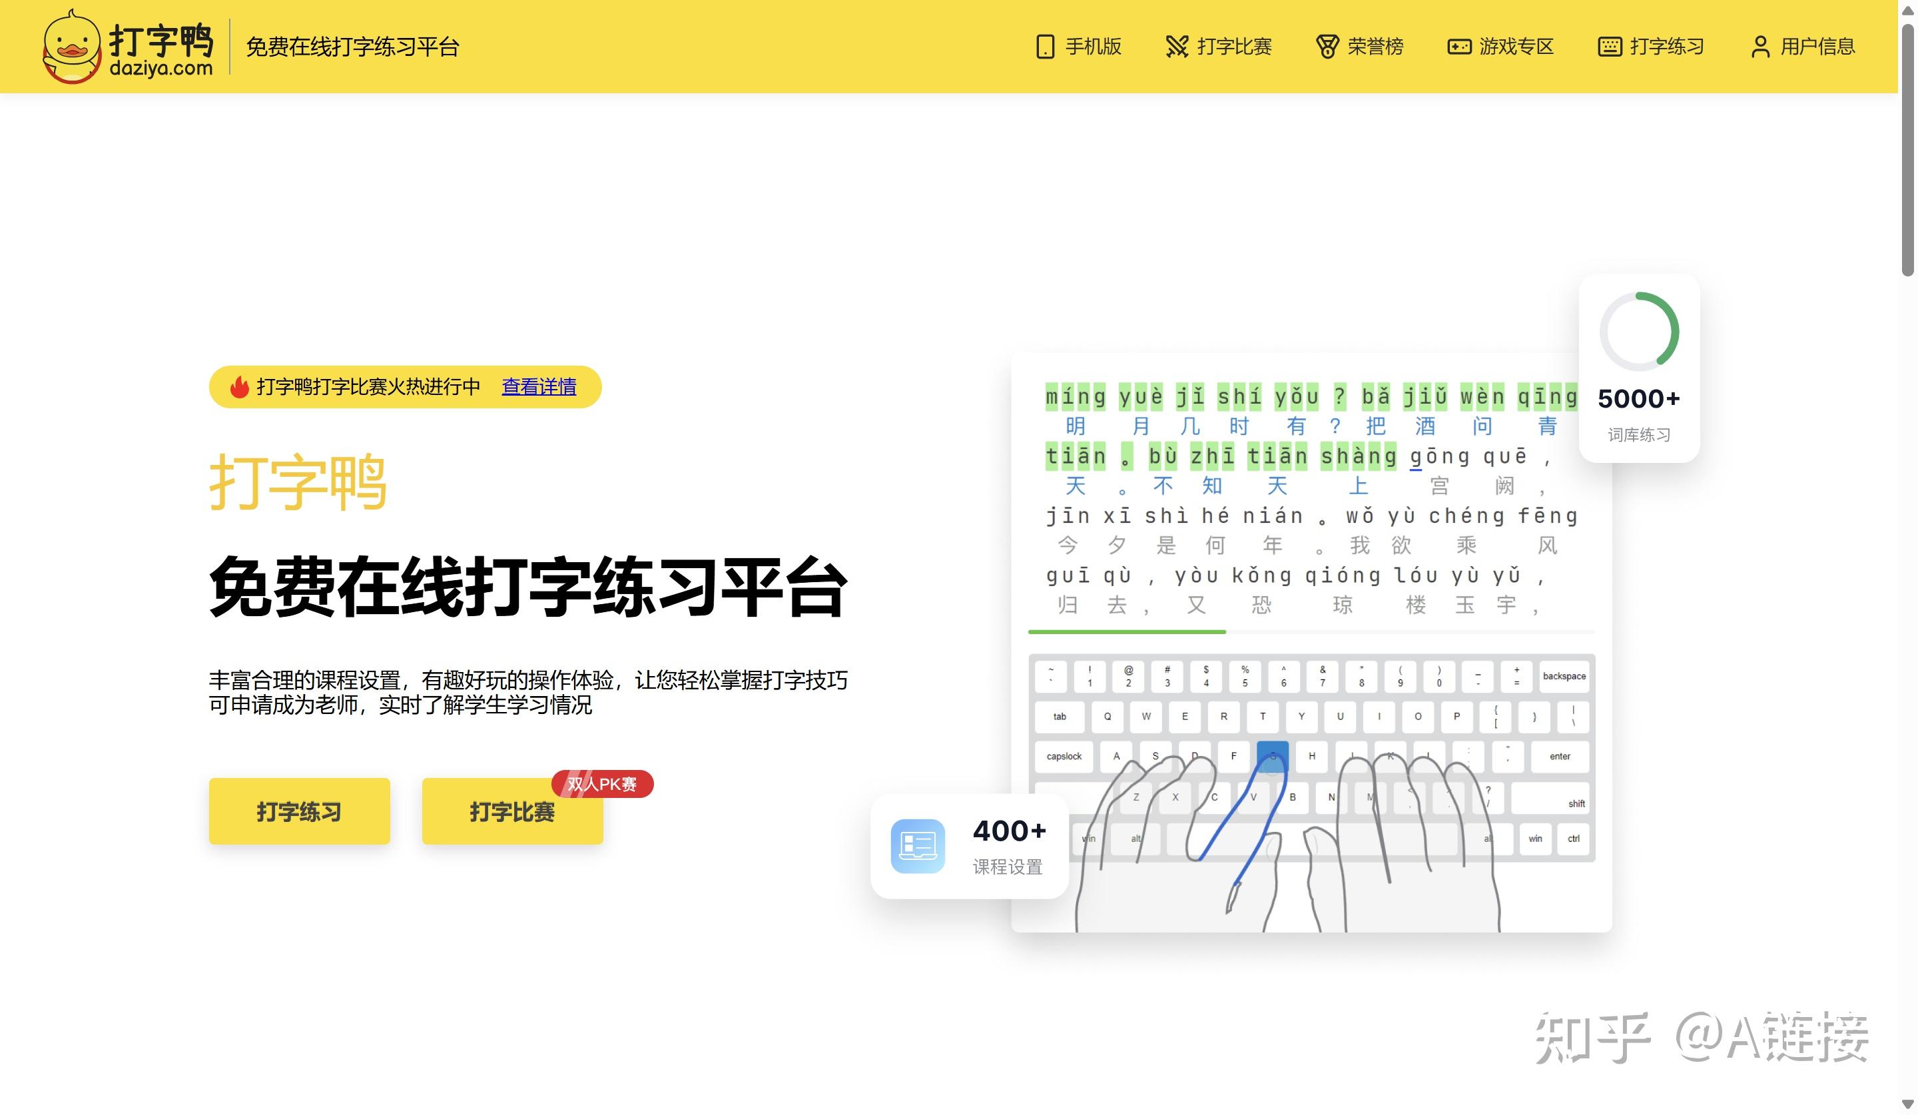Click the yellow 打字鸭 heading
Screen dimensions: 1918x1115
click(298, 482)
